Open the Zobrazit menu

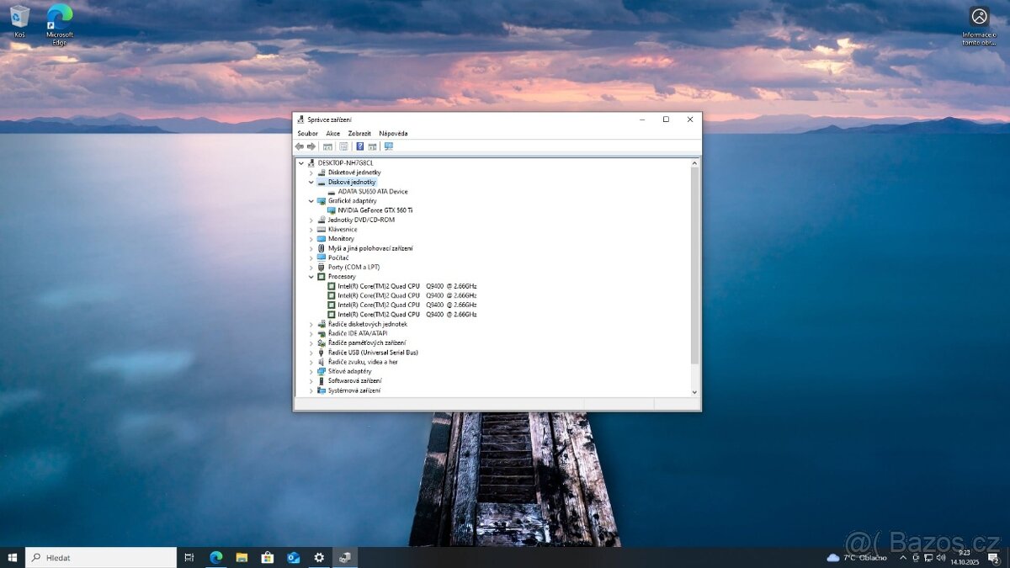359,133
